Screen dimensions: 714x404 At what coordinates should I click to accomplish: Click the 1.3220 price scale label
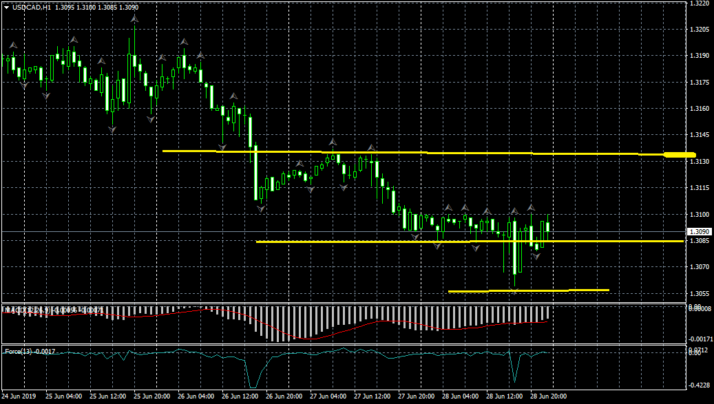(699, 3)
